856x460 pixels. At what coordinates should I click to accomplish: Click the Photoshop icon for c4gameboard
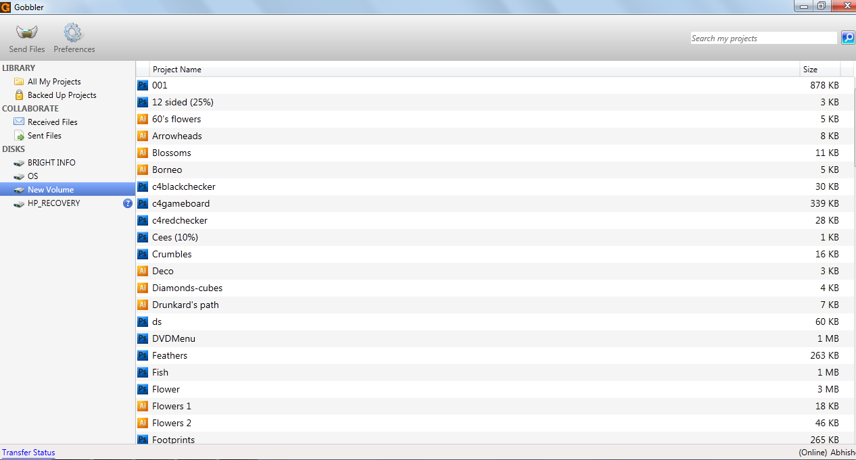pos(143,203)
